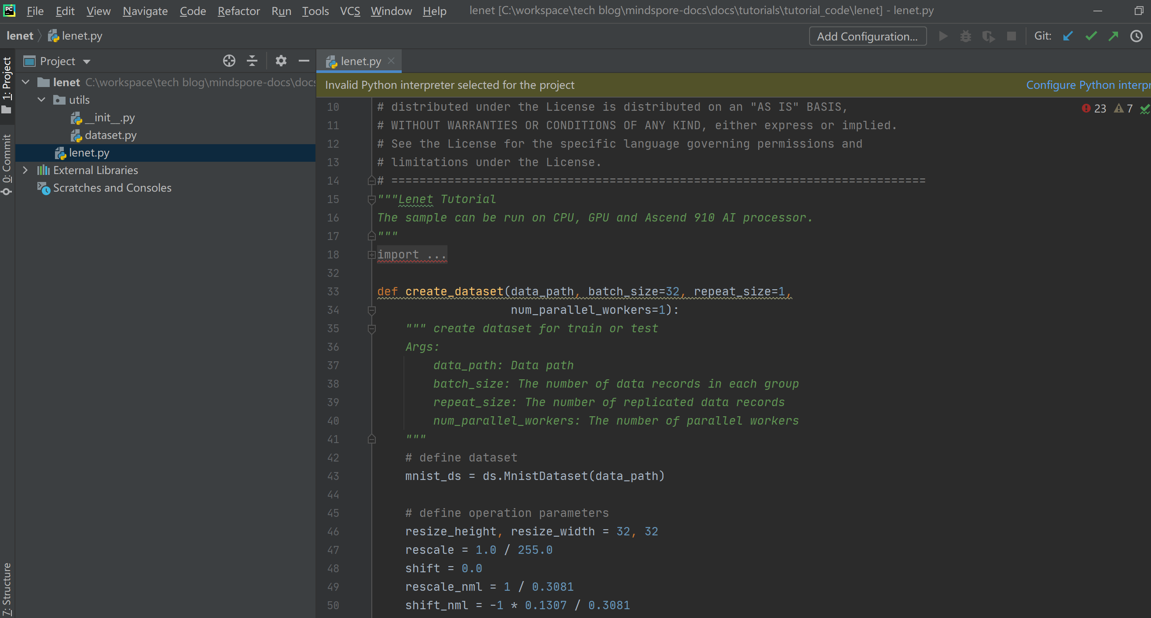Click the Configure Python interpreter link
This screenshot has width=1151, height=618.
tap(1088, 85)
